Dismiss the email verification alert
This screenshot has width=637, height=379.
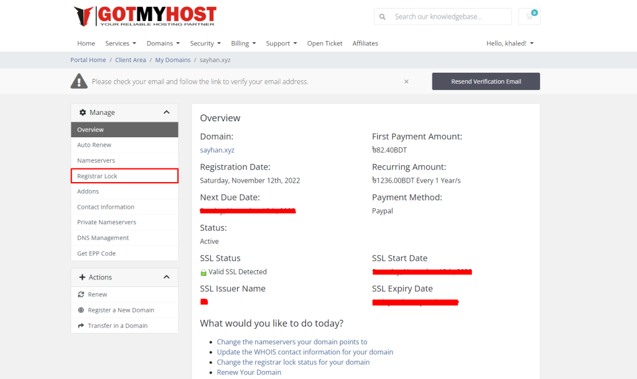click(x=406, y=81)
